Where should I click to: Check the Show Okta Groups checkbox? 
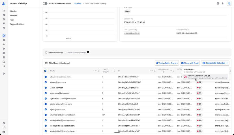tap(46, 52)
